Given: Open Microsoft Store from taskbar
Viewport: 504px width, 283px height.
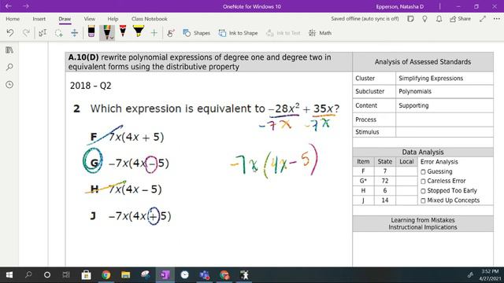Looking at the screenshot, I should [86, 275].
